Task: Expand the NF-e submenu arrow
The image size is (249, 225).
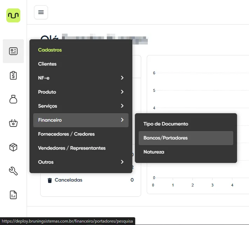Action: tap(122, 78)
